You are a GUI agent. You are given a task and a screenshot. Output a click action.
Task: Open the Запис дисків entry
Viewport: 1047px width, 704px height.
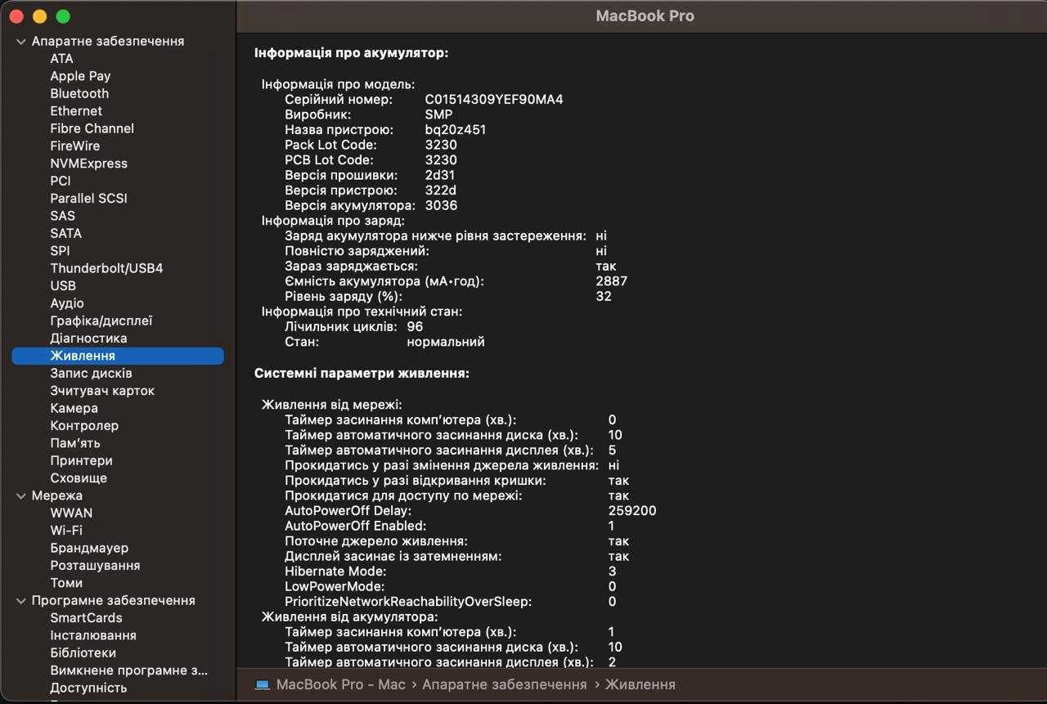pyautogui.click(x=91, y=373)
